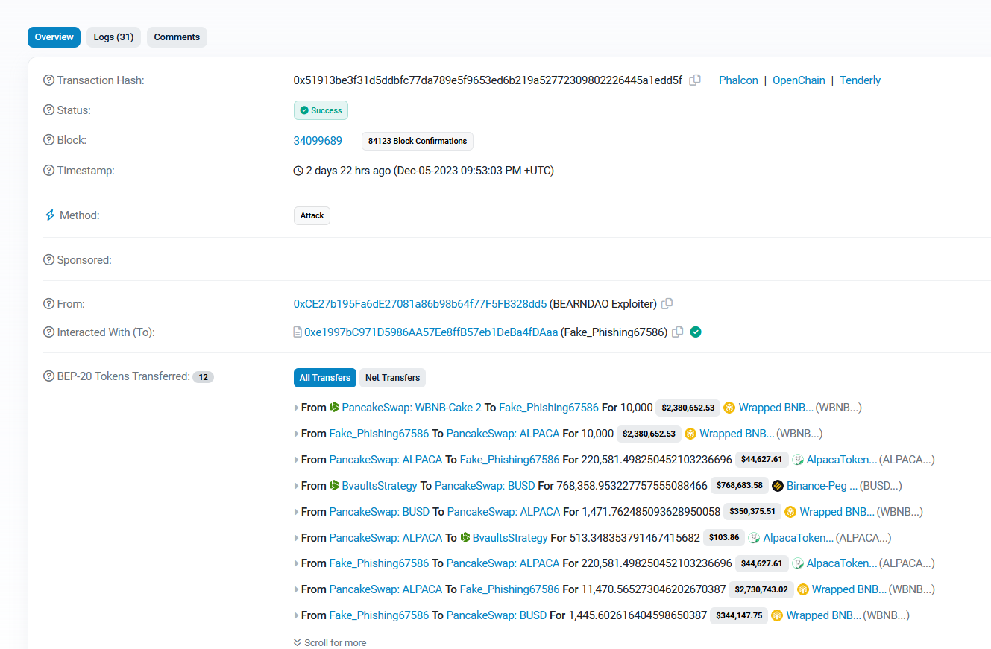Click the WBNB token icon in the $344,147.75 row
Viewport: 991px width, 649px height.
[777, 615]
